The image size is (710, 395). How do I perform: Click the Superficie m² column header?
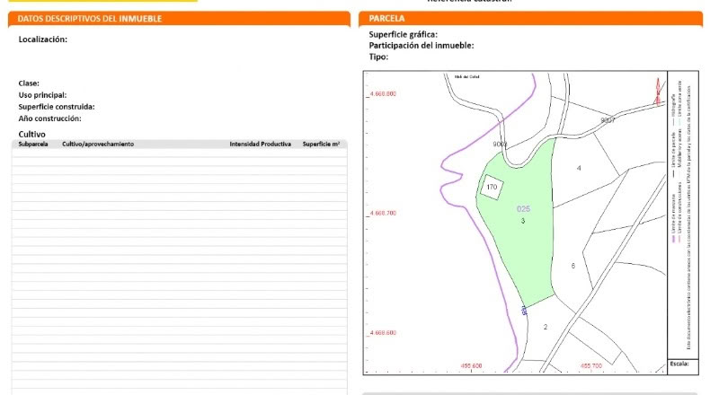(321, 144)
